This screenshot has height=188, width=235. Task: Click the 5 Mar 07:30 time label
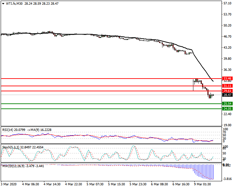pos(95,184)
